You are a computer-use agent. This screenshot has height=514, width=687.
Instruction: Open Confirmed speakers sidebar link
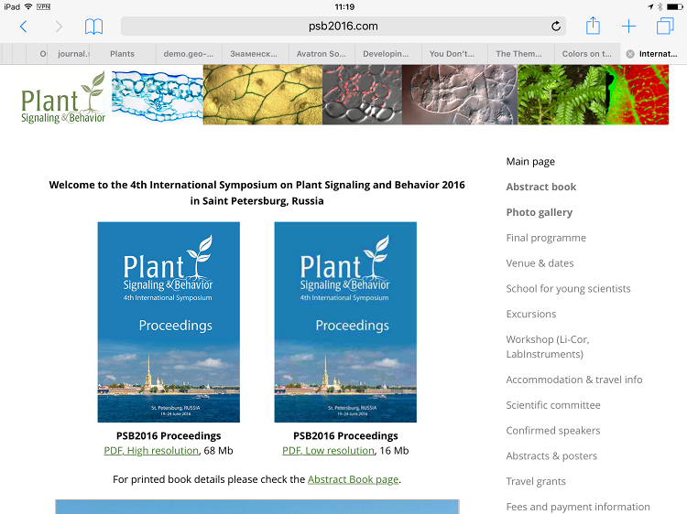tap(553, 431)
